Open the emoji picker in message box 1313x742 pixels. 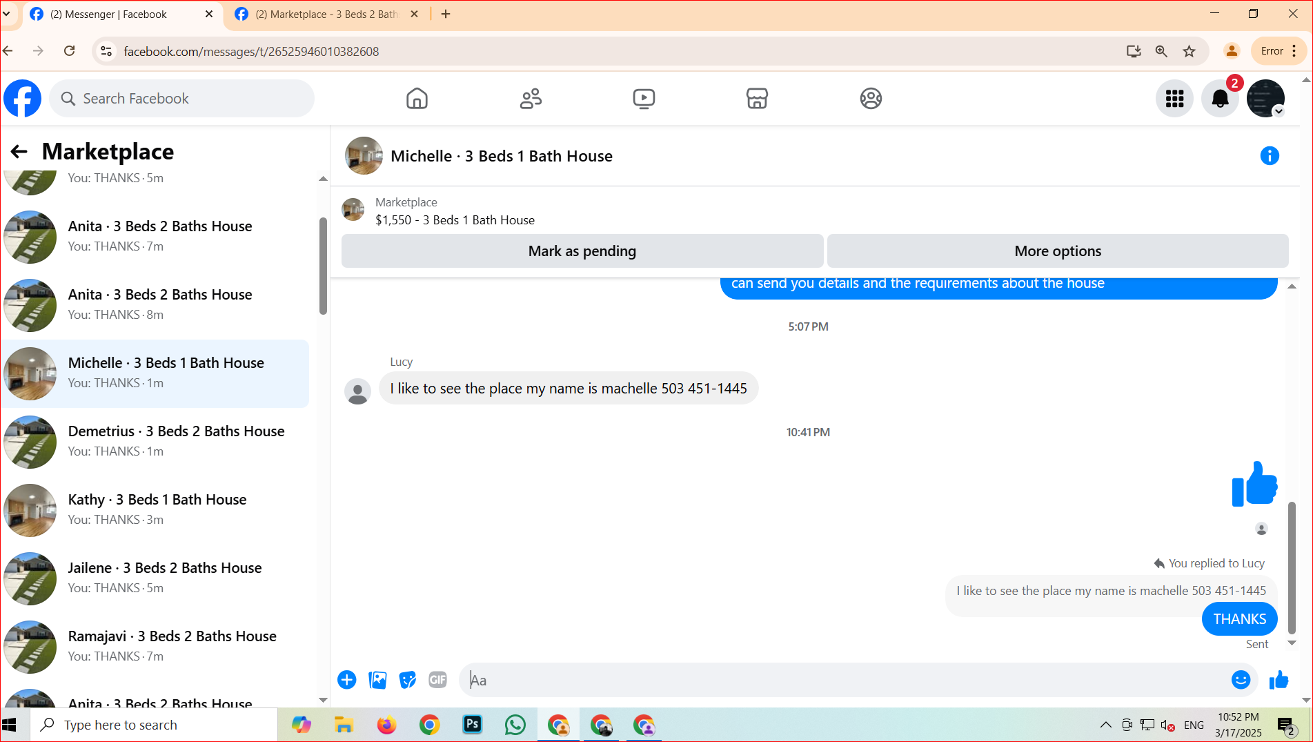click(x=1241, y=680)
